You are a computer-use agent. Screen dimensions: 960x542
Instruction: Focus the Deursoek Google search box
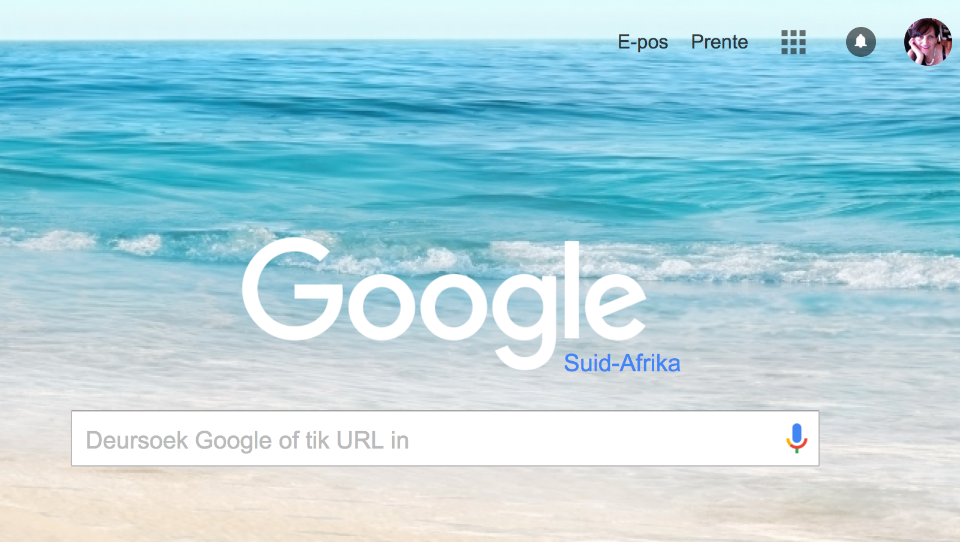[x=445, y=438]
